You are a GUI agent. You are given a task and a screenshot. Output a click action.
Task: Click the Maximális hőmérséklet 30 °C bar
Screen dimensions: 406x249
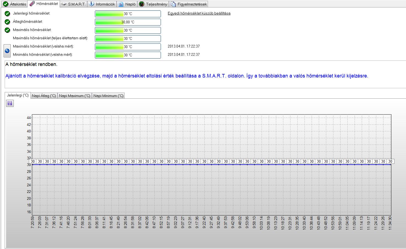(128, 30)
